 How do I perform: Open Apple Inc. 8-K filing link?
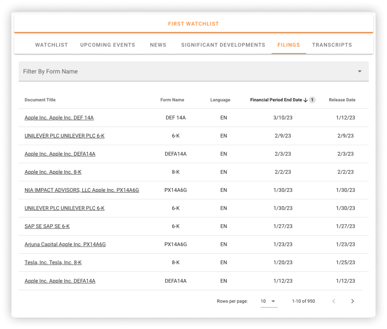(53, 172)
